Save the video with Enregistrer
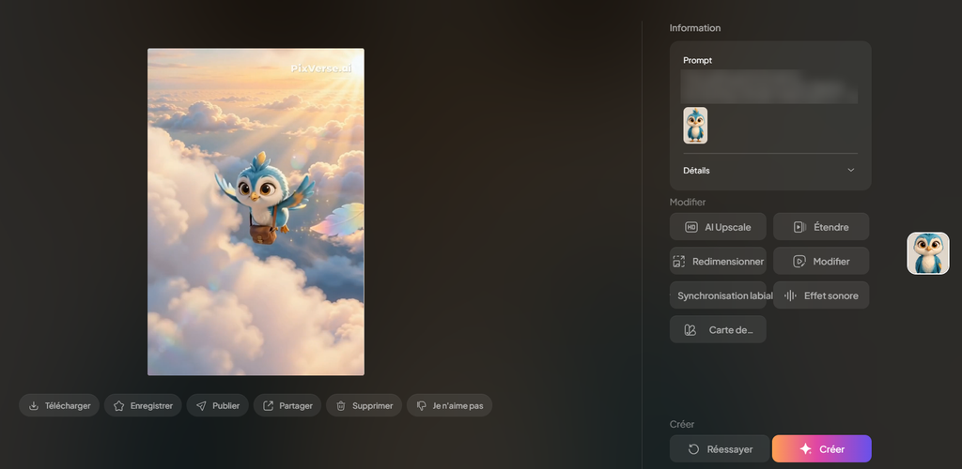Screen dimensions: 962x469 [x=143, y=405]
